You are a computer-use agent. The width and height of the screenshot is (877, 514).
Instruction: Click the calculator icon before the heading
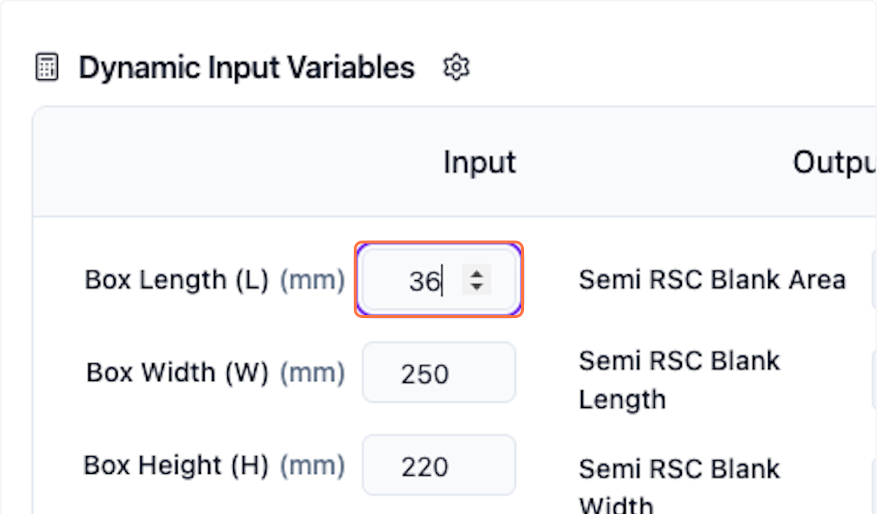point(47,68)
